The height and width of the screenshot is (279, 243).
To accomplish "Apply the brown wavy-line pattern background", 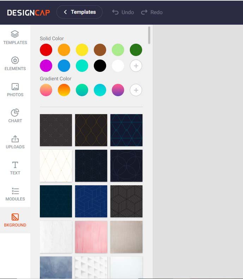I will click(x=91, y=130).
